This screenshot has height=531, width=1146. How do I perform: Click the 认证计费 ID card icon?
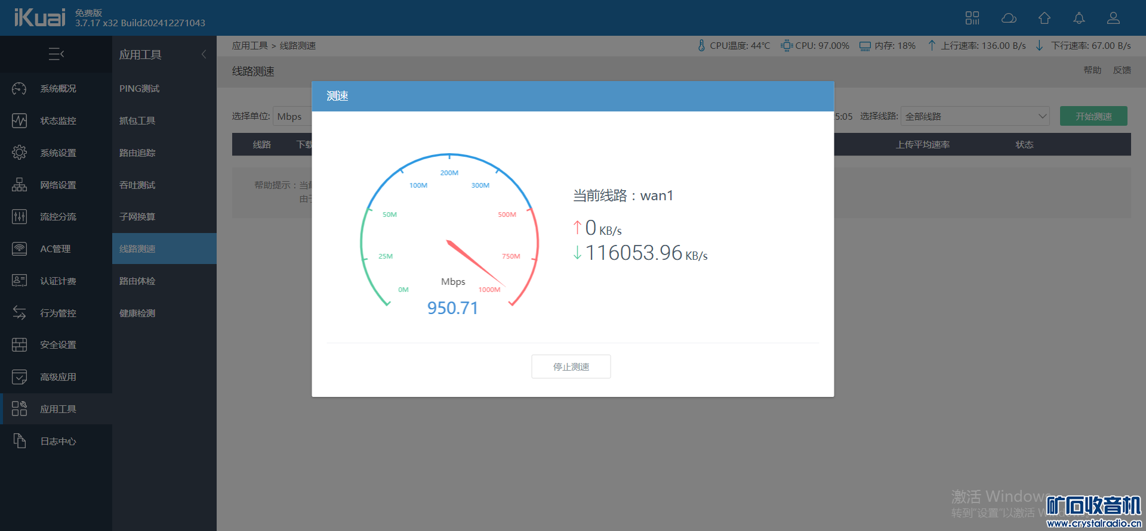click(19, 281)
